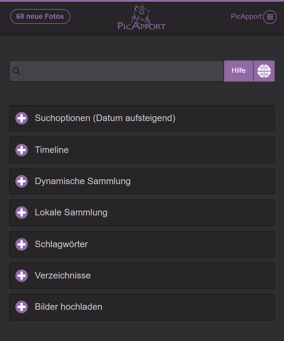Click plus icon beside Dynamische Sammlung

[x=22, y=181]
